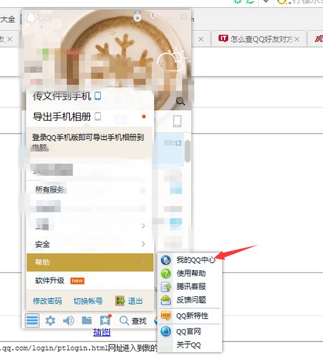
Task: Click the 修改密码 link
Action: (x=48, y=301)
